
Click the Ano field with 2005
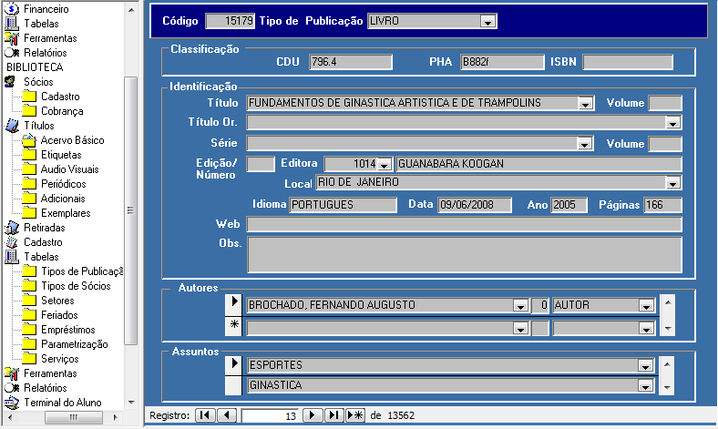click(569, 205)
